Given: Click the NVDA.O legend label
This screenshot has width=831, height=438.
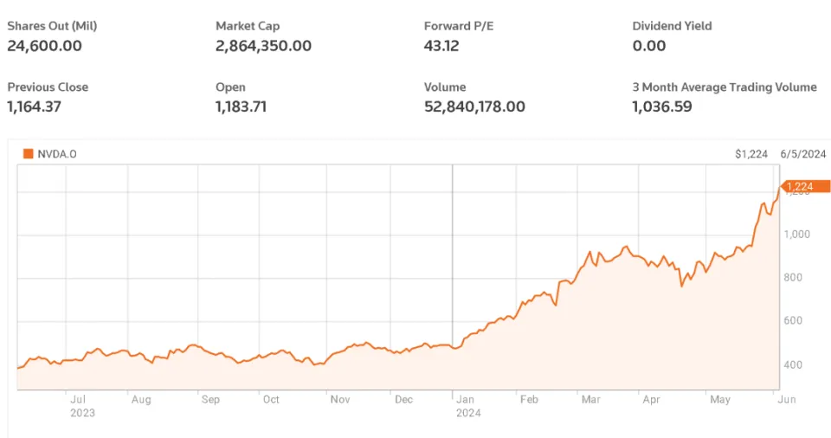Looking at the screenshot, I should (x=56, y=154).
